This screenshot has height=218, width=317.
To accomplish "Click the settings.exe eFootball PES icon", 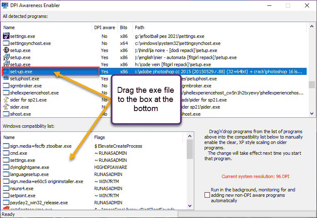I will click(x=6, y=36).
